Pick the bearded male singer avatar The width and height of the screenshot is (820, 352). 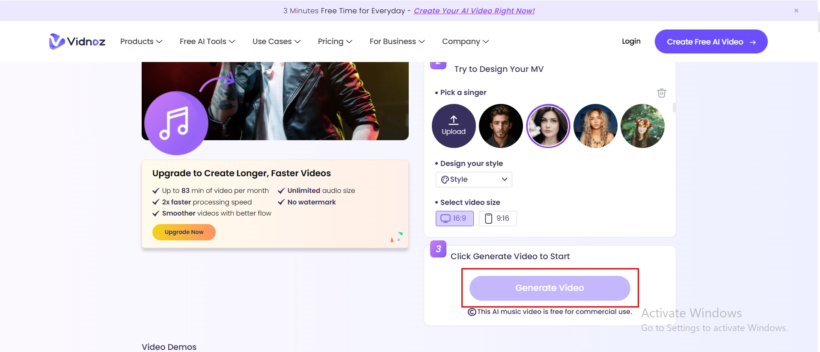coord(501,126)
